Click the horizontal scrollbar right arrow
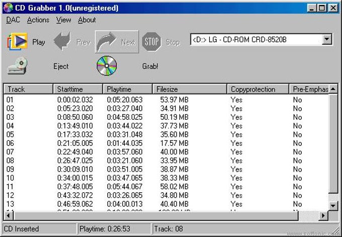The width and height of the screenshot is (342, 237). 323,216
